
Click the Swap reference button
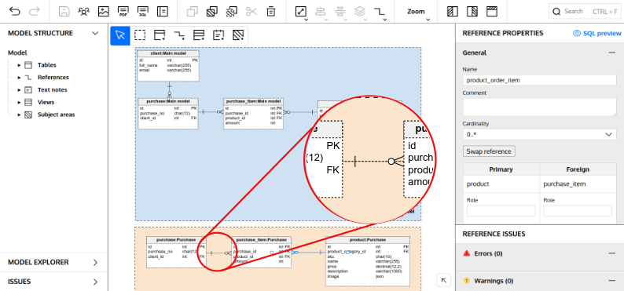click(489, 151)
